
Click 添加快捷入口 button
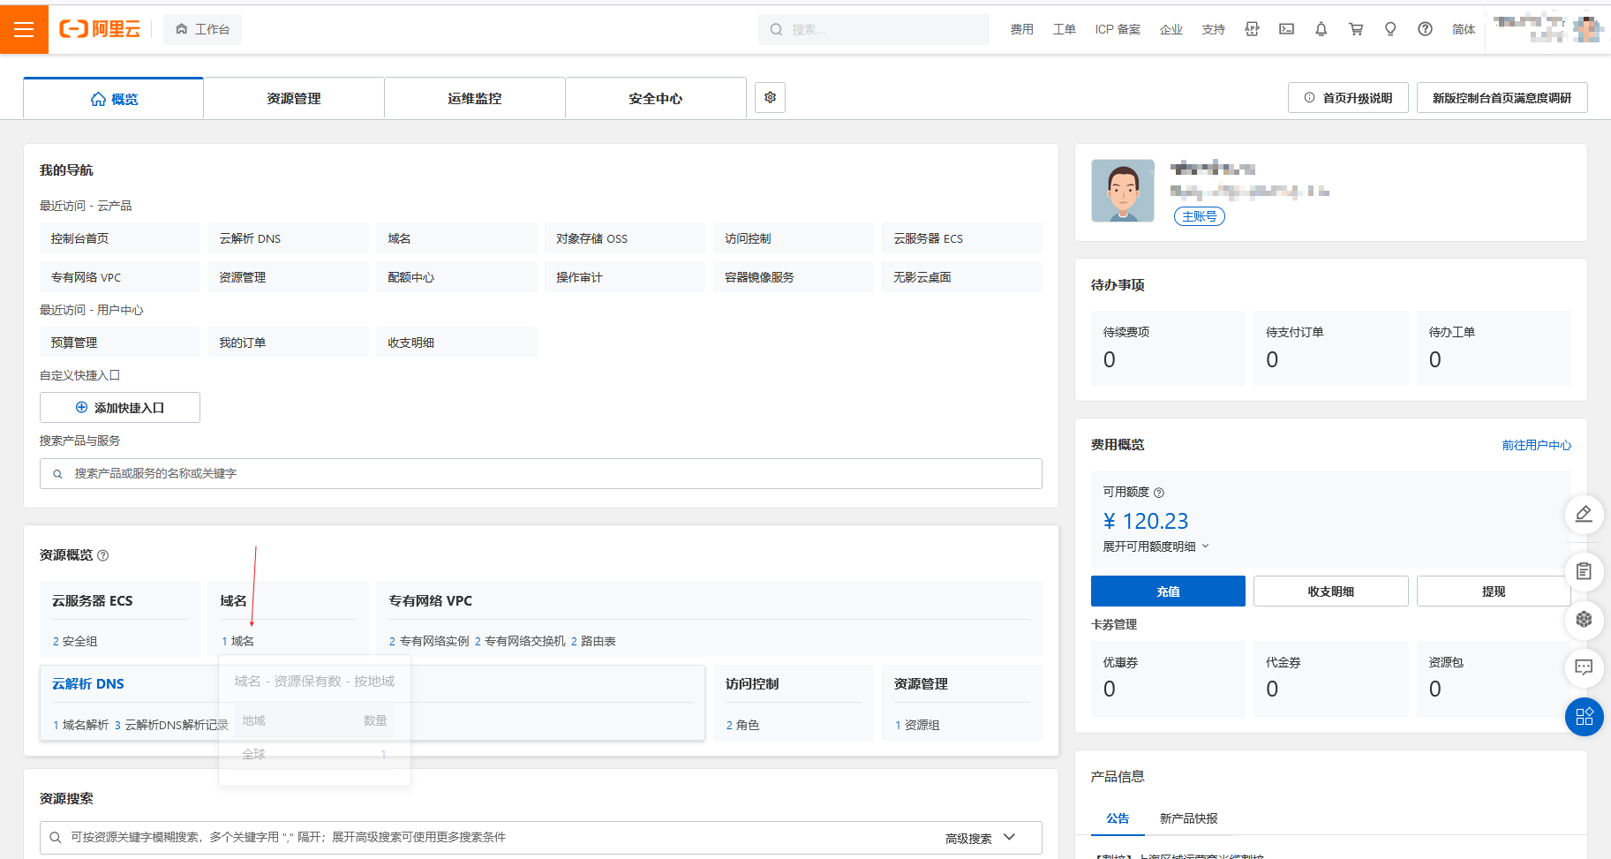pos(120,408)
